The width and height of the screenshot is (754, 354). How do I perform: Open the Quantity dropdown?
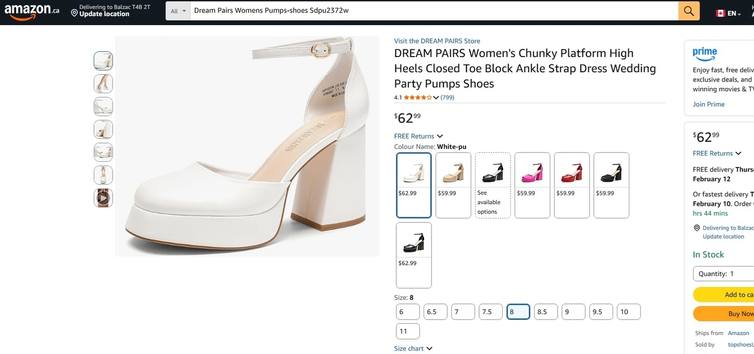[723, 273]
